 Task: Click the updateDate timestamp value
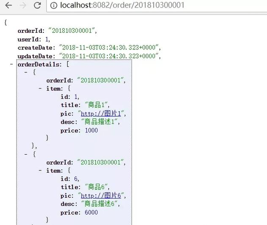click(110, 56)
